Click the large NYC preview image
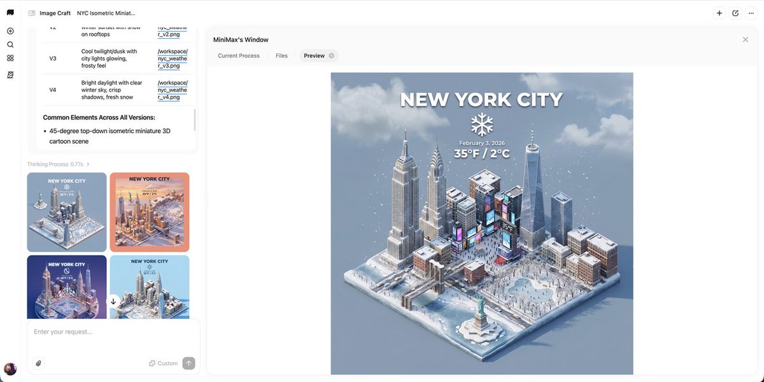 (482, 223)
